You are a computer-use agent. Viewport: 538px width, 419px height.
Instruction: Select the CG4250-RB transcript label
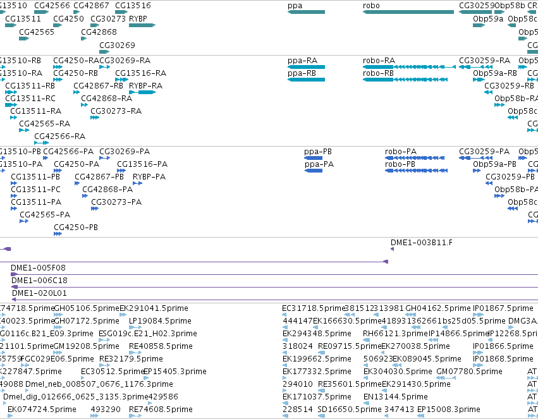[x=75, y=73]
